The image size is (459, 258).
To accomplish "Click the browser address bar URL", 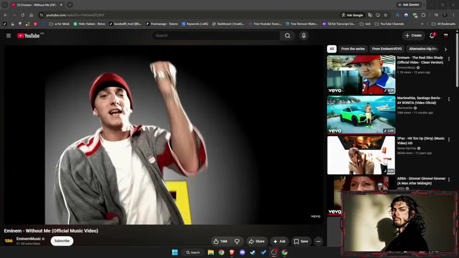I will 75,15.
